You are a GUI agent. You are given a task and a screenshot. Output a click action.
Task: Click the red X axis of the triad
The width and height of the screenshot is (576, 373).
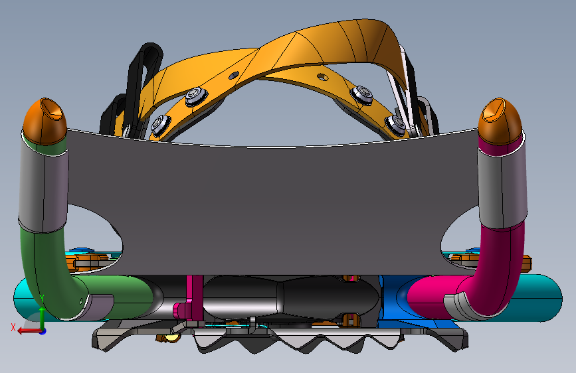29,331
